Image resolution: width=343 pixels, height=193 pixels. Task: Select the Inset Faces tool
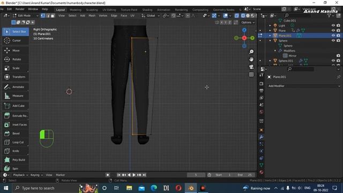(x=16, y=124)
